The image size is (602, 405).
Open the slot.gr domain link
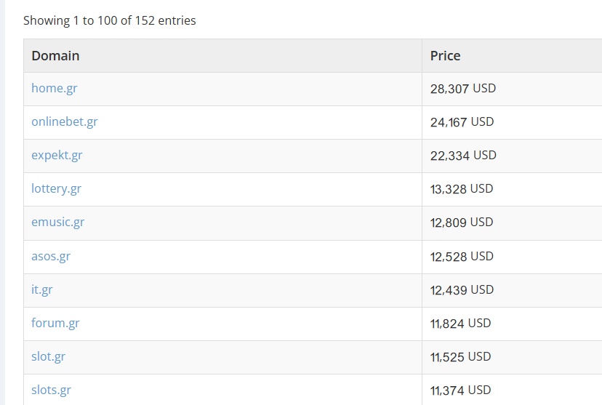(x=49, y=357)
